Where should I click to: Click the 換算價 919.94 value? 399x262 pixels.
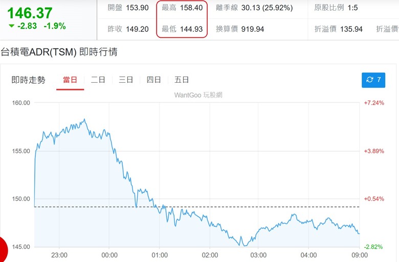click(x=240, y=29)
